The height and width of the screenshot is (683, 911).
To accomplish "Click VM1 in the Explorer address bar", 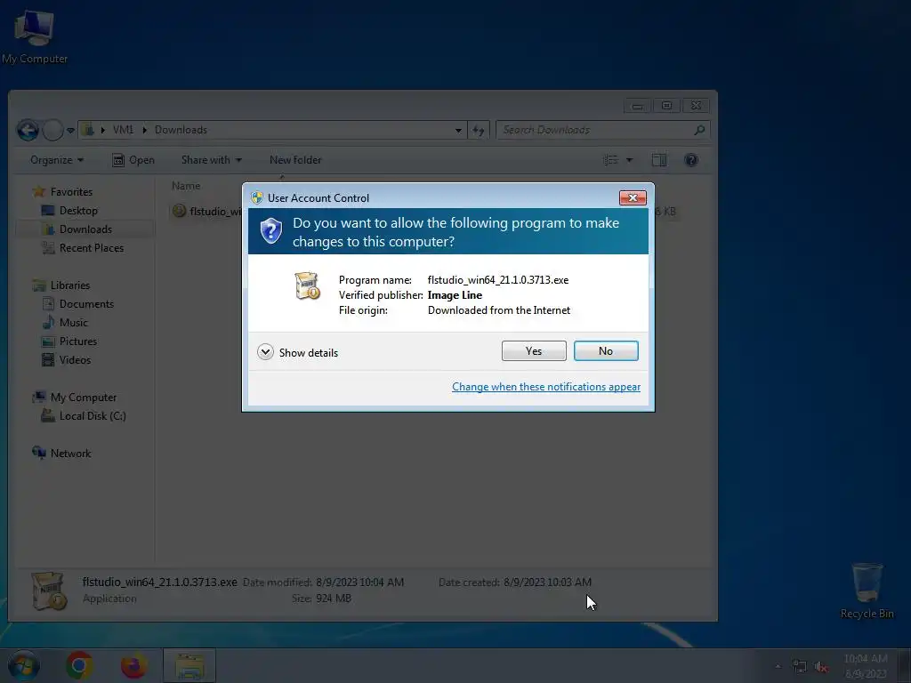I will 123,130.
